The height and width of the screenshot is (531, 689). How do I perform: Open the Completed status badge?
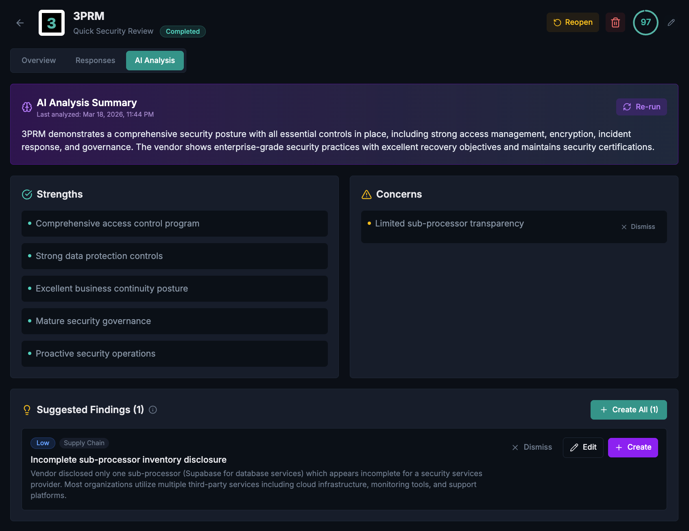click(183, 31)
